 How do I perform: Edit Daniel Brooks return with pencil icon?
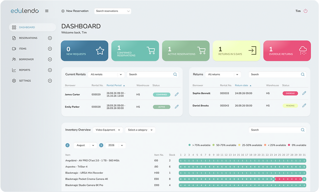tap(304, 105)
